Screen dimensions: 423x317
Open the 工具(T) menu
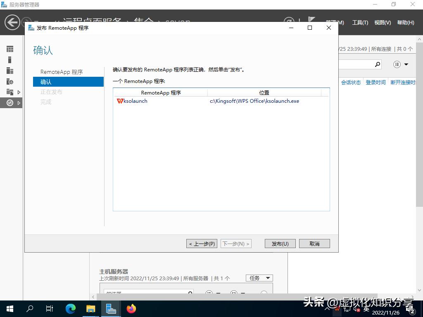tap(359, 23)
